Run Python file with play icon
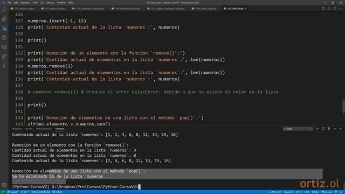 pyautogui.click(x=329, y=9)
